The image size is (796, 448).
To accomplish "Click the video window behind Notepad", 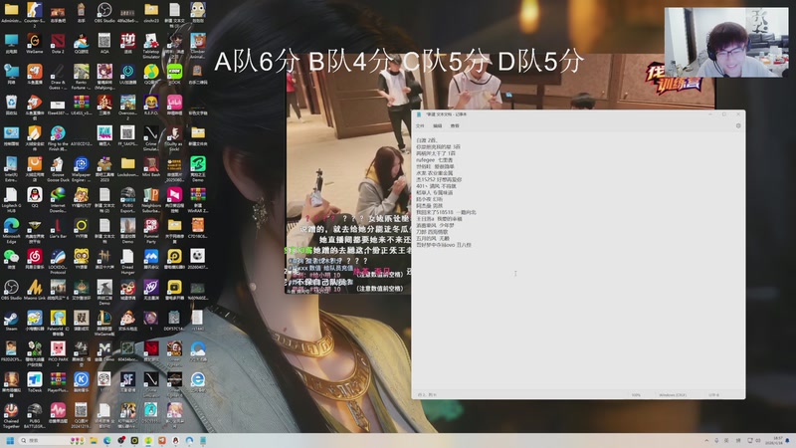I will 347,172.
